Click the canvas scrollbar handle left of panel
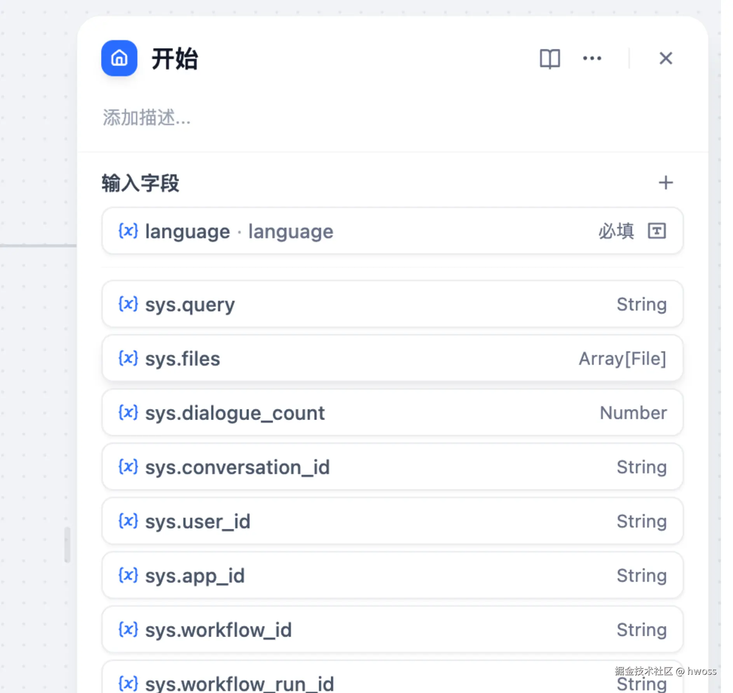Screen dimensions: 733x693 tap(67, 544)
